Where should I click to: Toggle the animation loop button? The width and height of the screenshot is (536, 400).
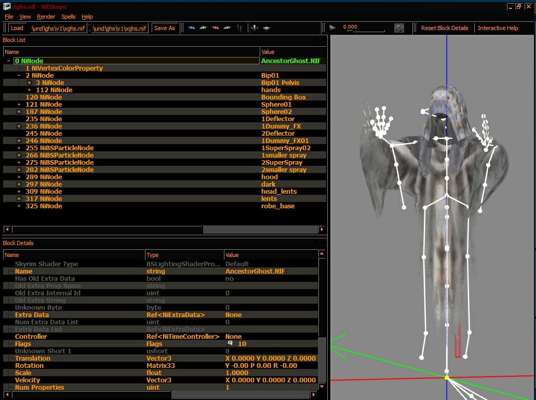click(x=399, y=27)
